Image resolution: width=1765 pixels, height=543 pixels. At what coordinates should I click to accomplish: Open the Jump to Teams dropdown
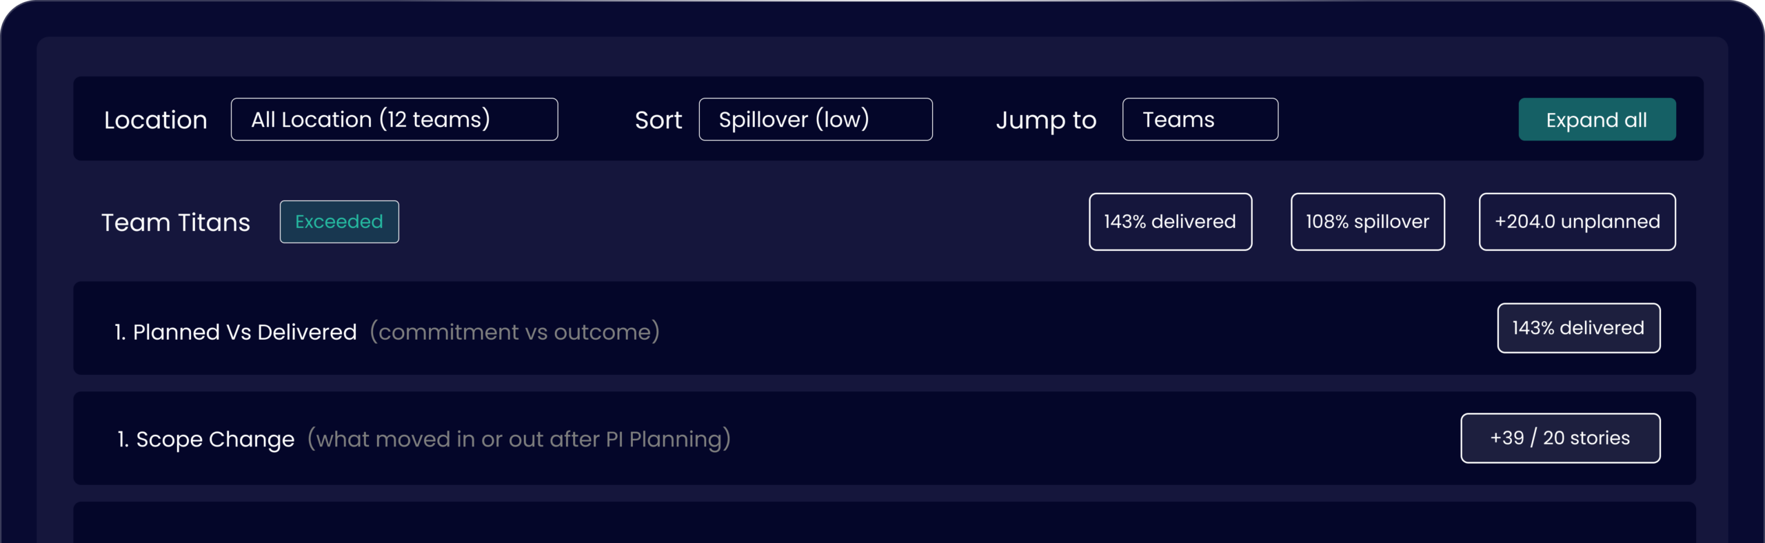point(1200,119)
